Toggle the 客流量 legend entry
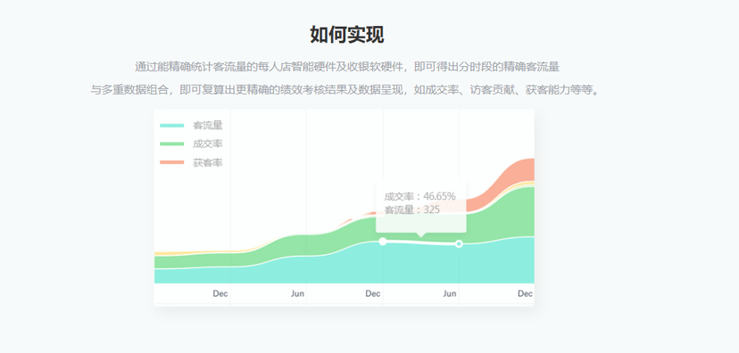739x353 pixels. tap(191, 125)
